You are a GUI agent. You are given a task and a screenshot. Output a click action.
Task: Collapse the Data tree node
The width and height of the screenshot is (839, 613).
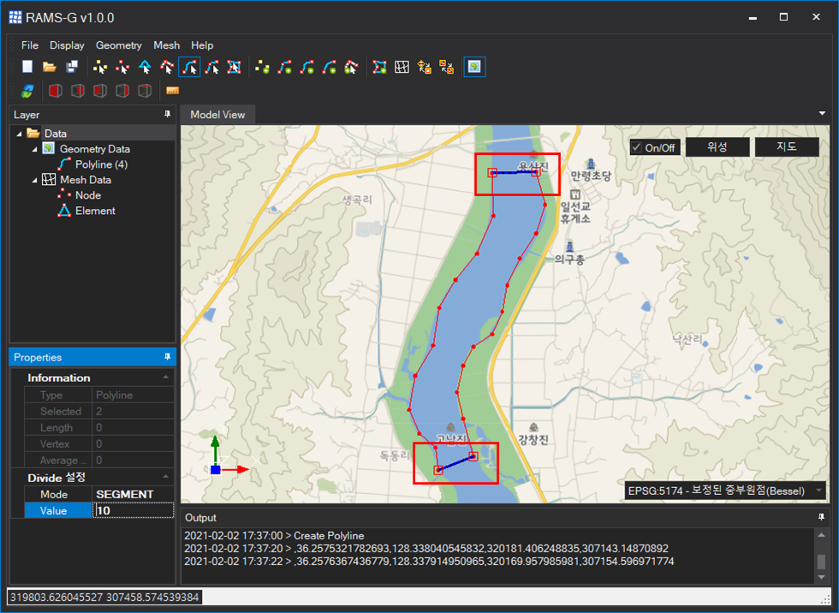18,134
